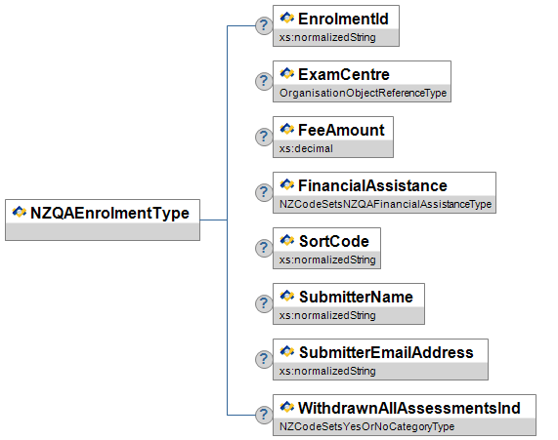The width and height of the screenshot is (558, 440).
Task: Open help for FinancialAssistance element
Action: (x=264, y=192)
